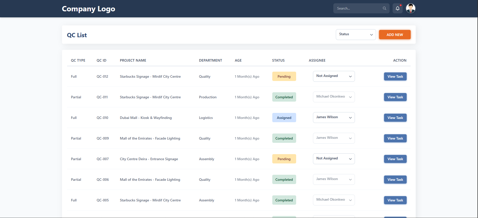478x218 pixels.
Task: View Task for QC-012
Action: (x=395, y=76)
